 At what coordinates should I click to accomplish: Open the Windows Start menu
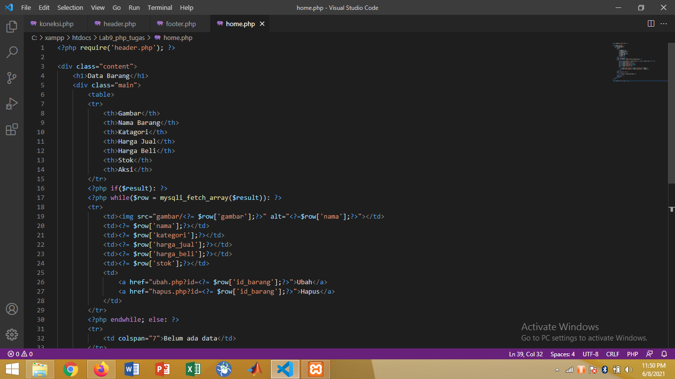pos(12,369)
